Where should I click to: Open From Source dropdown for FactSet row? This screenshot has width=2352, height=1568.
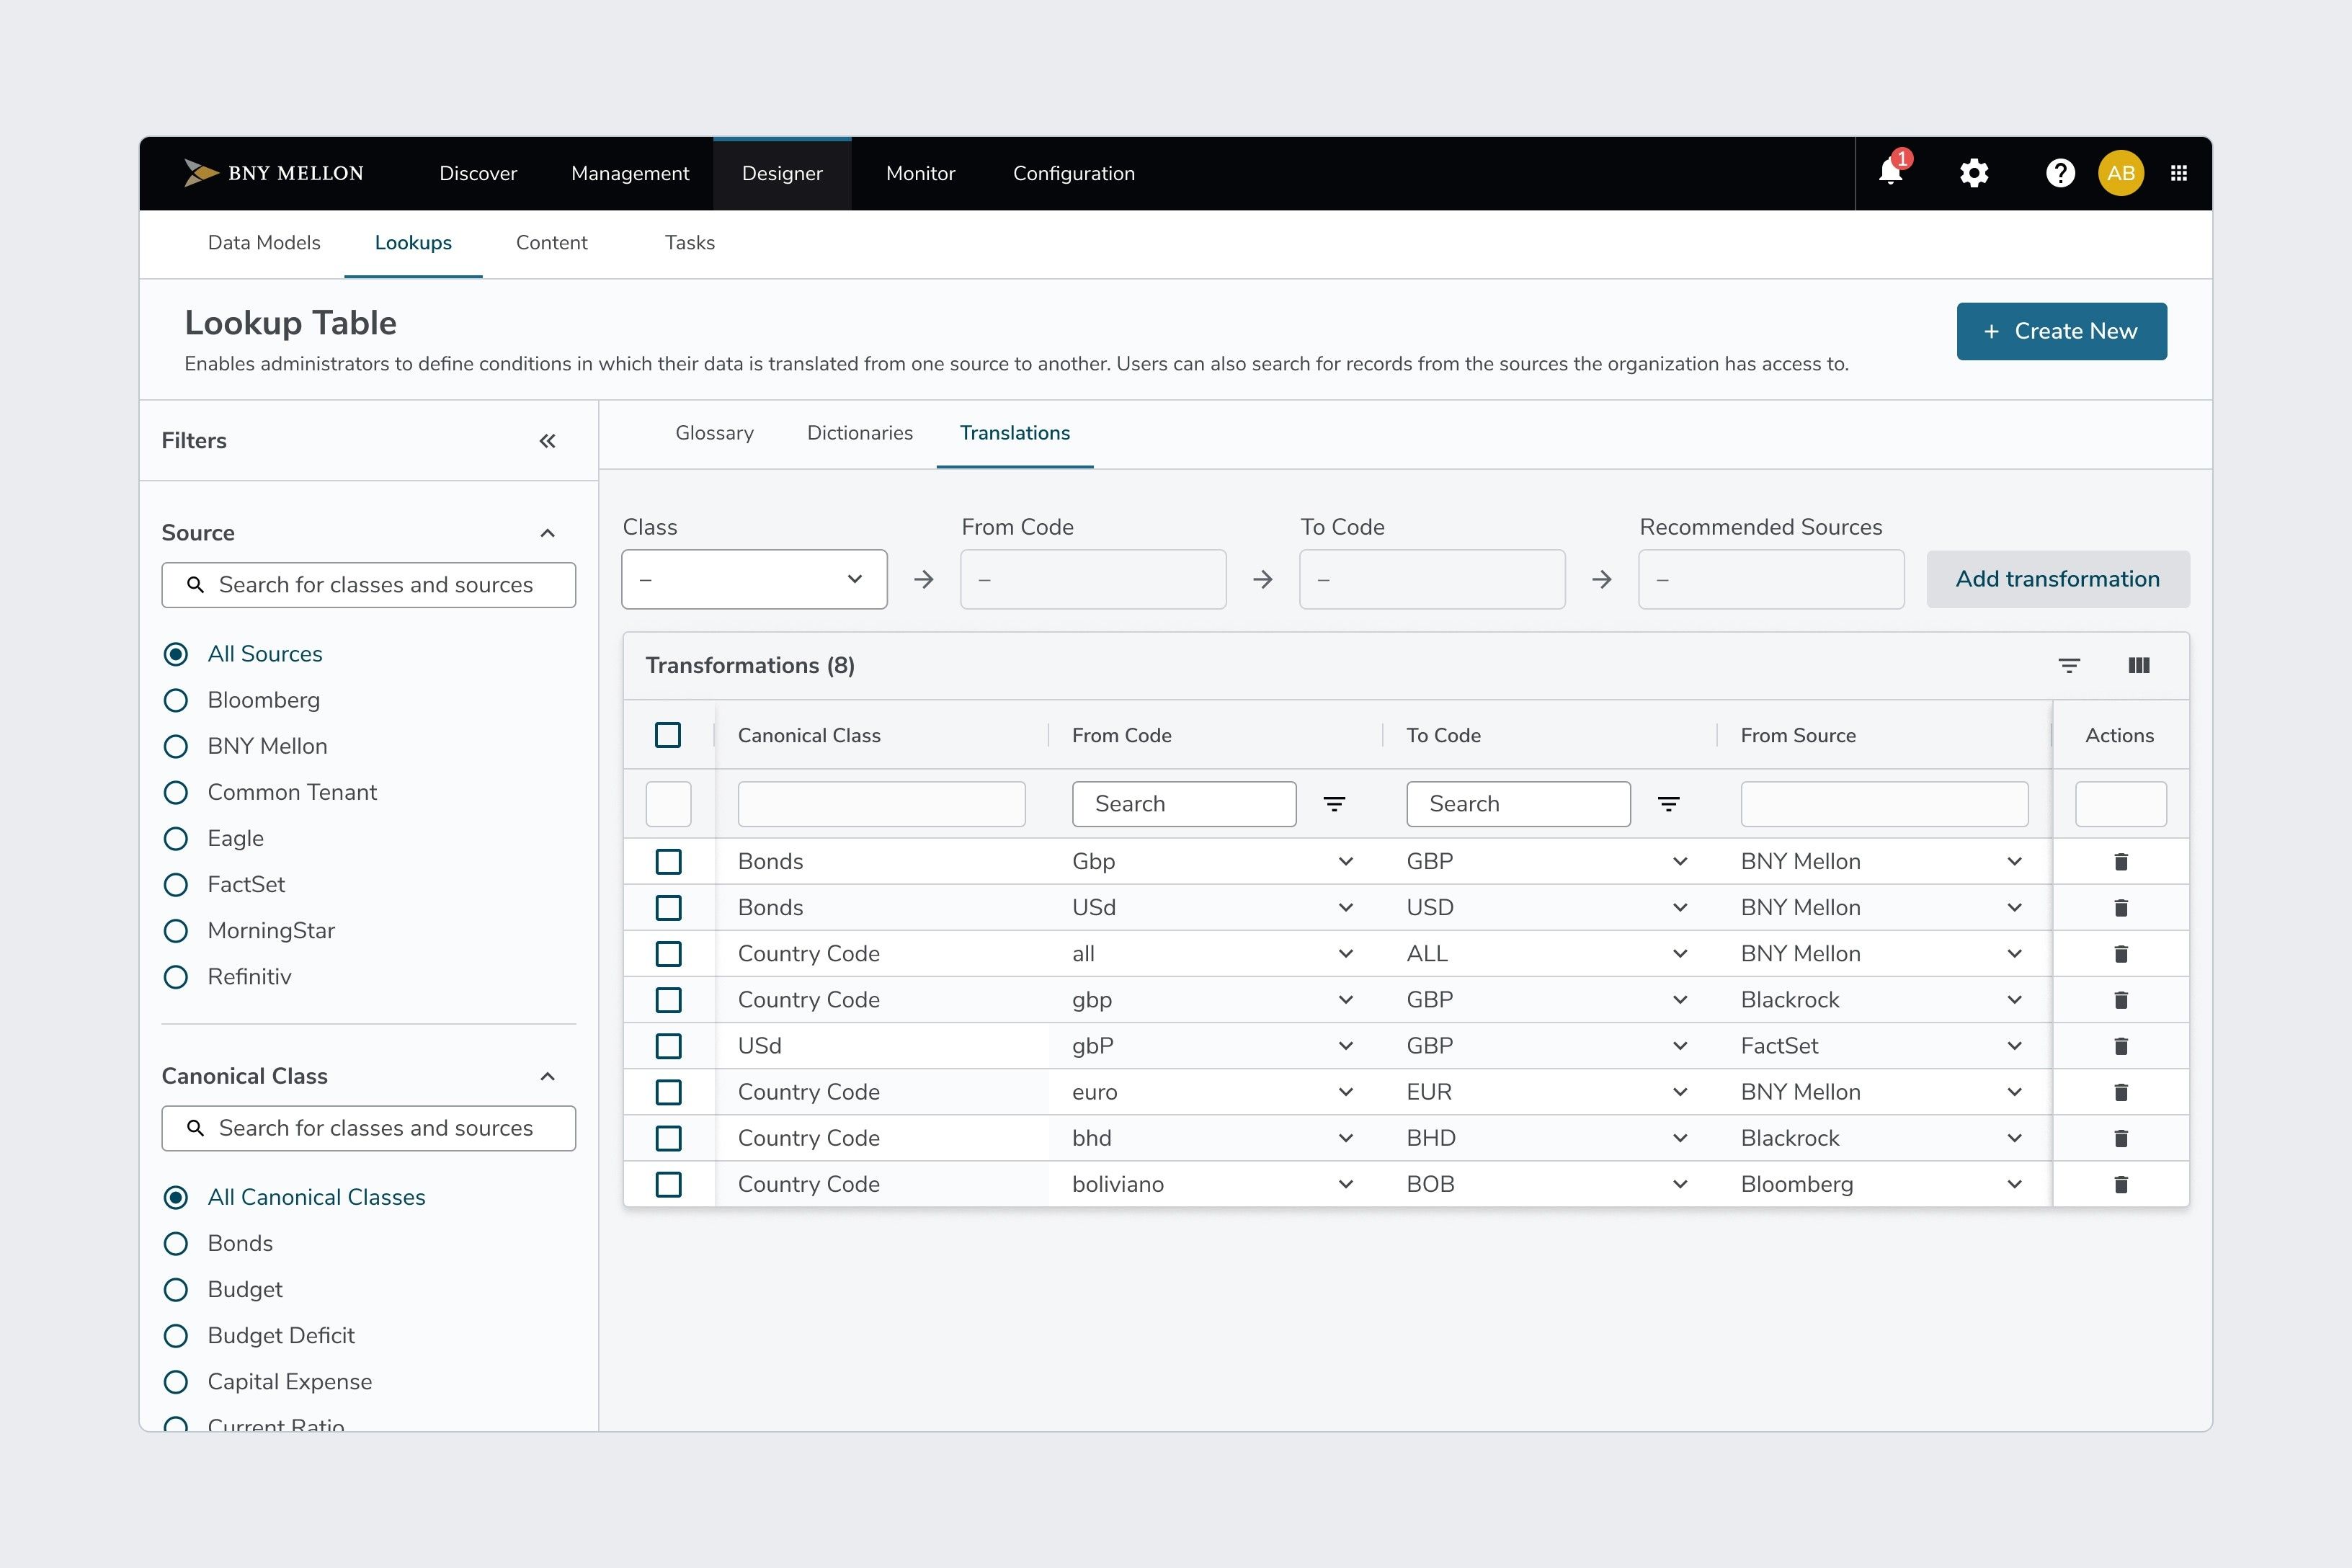click(x=2014, y=1045)
